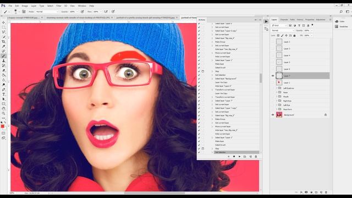352x198 pixels.
Task: Click Background layer thumbnail
Action: [x=279, y=115]
